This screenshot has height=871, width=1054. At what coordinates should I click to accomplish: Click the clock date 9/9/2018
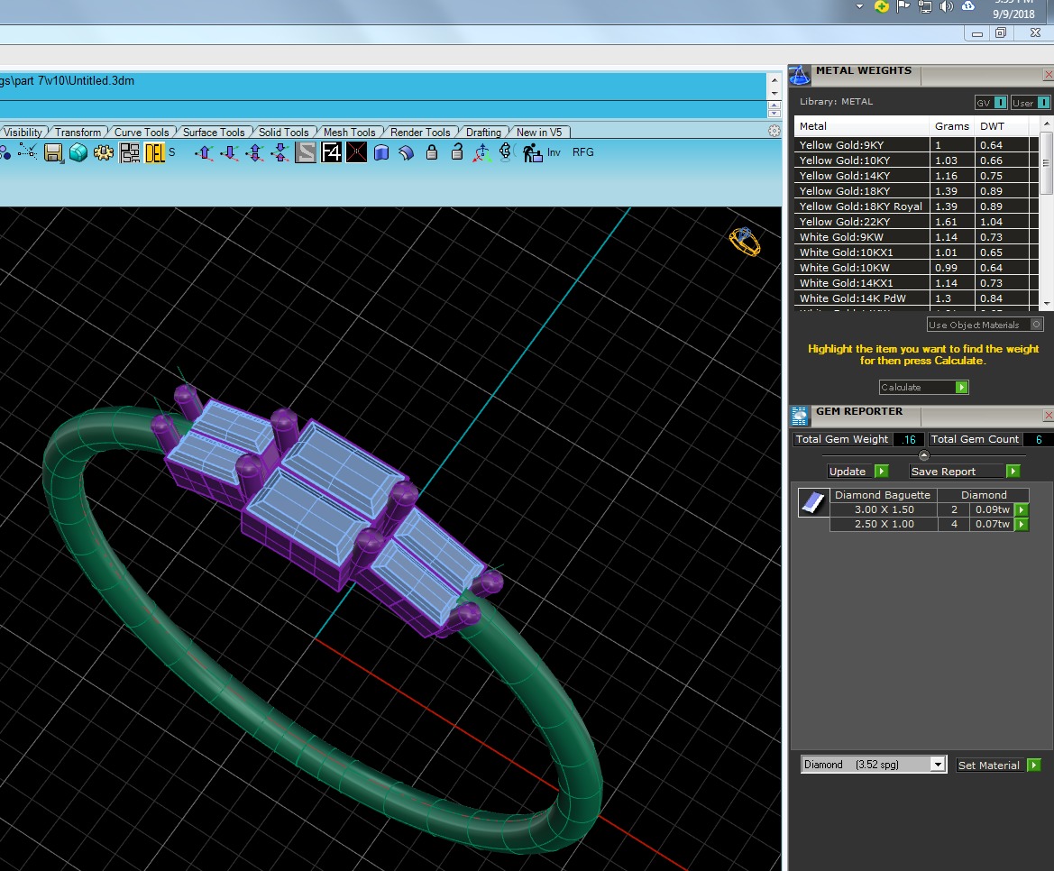[1013, 14]
